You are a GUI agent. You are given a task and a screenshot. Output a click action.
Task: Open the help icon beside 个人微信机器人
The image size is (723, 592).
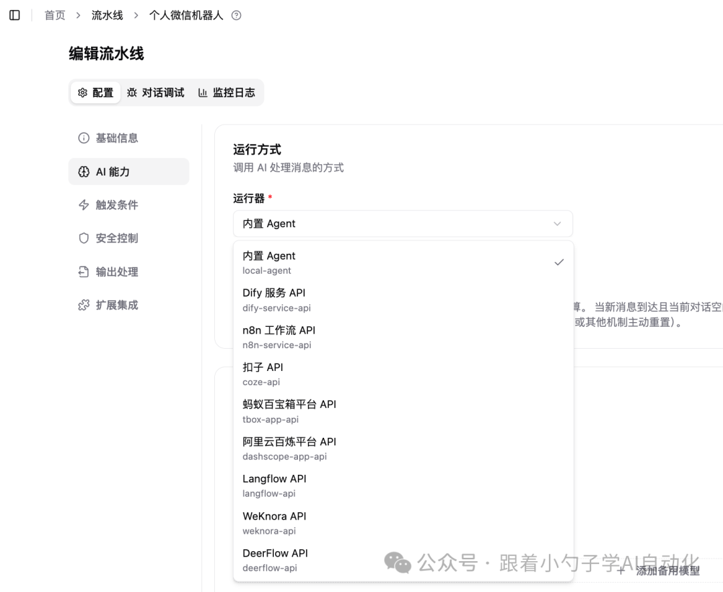tap(236, 15)
